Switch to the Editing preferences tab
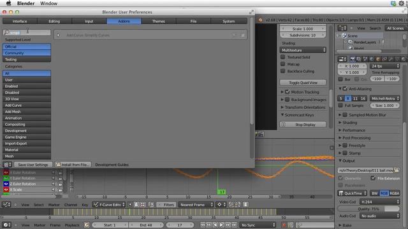This screenshot has height=229, width=408. point(54,21)
